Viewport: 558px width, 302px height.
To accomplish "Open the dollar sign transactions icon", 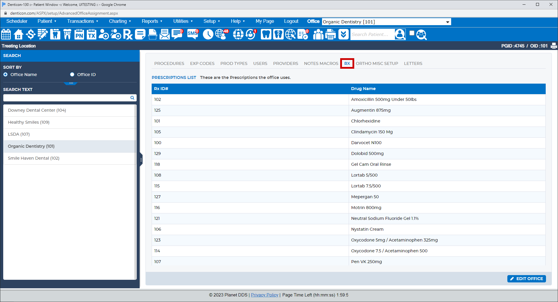I will [x=30, y=34].
